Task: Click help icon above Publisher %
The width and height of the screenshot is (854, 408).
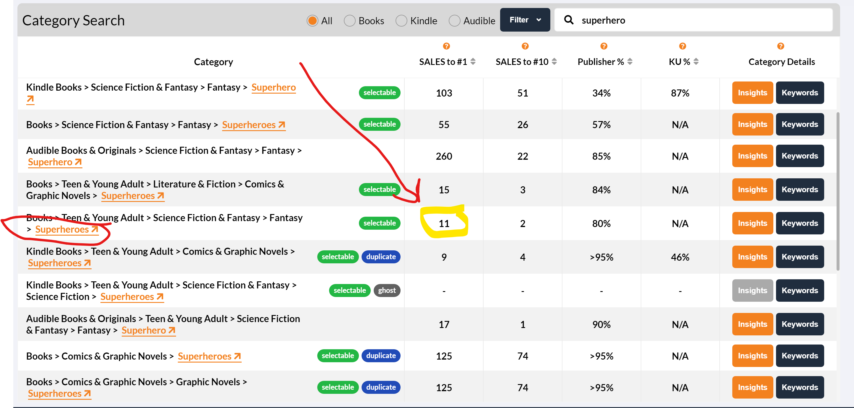Action: [x=604, y=46]
